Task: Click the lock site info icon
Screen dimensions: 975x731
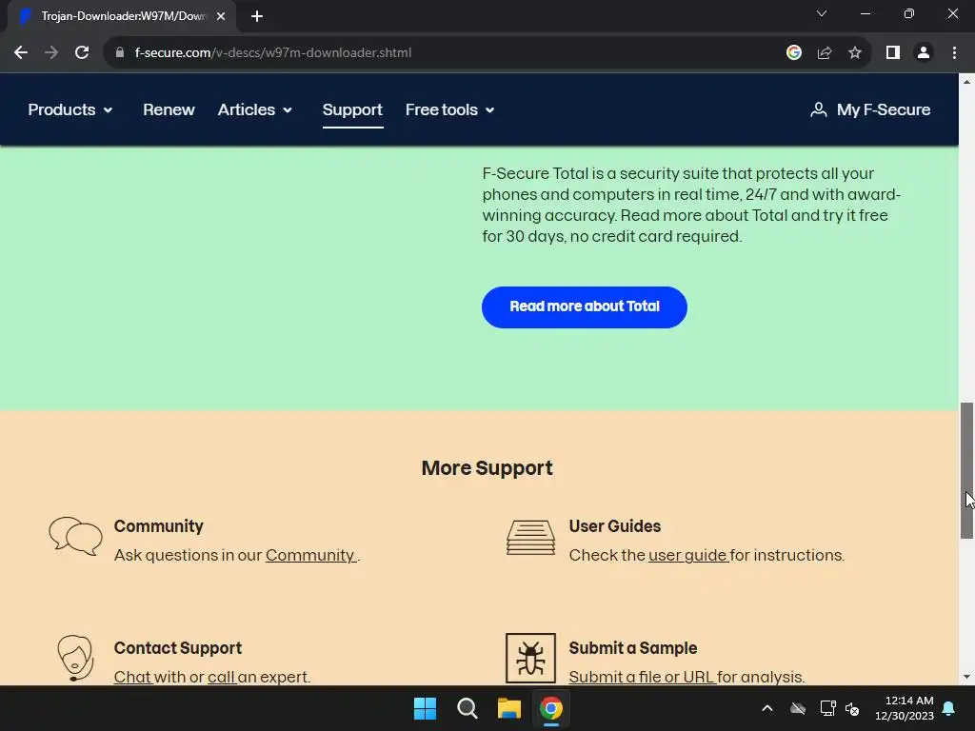Action: [120, 53]
